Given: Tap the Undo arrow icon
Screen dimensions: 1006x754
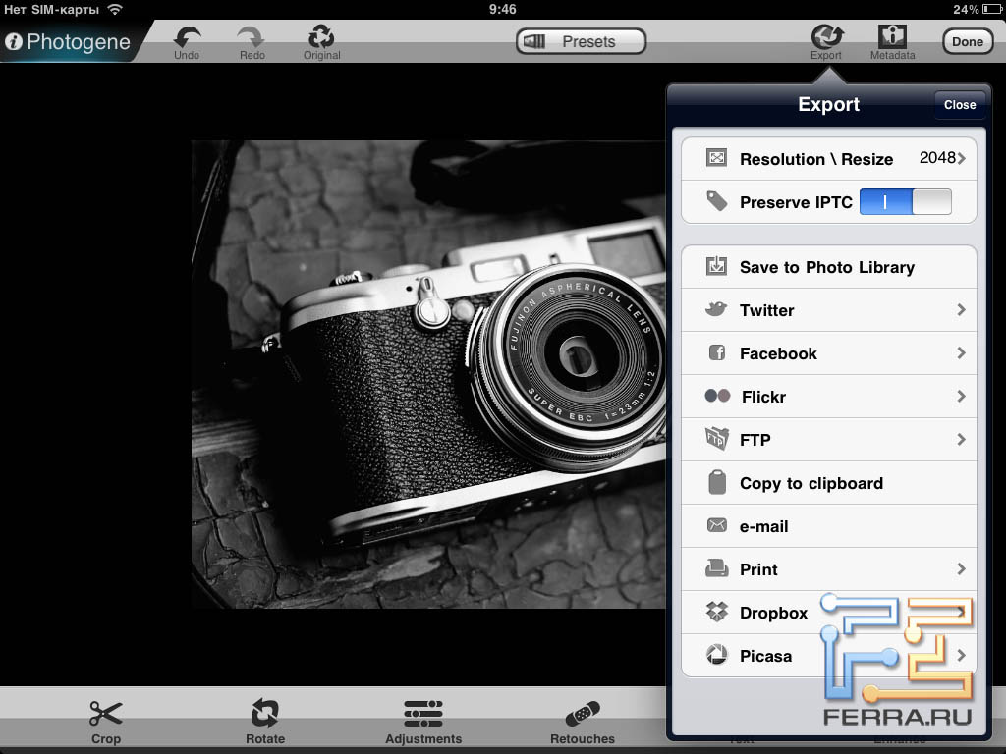Looking at the screenshot, I should point(187,37).
